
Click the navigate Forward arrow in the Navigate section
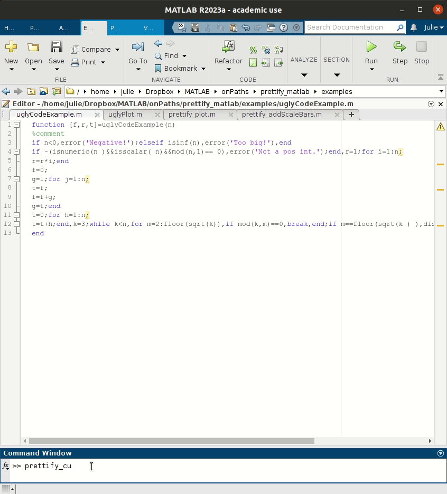pyautogui.click(x=170, y=43)
